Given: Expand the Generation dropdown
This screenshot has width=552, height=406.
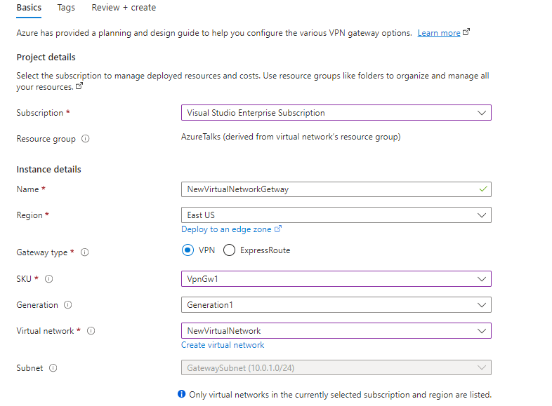Looking at the screenshot, I should (x=336, y=305).
